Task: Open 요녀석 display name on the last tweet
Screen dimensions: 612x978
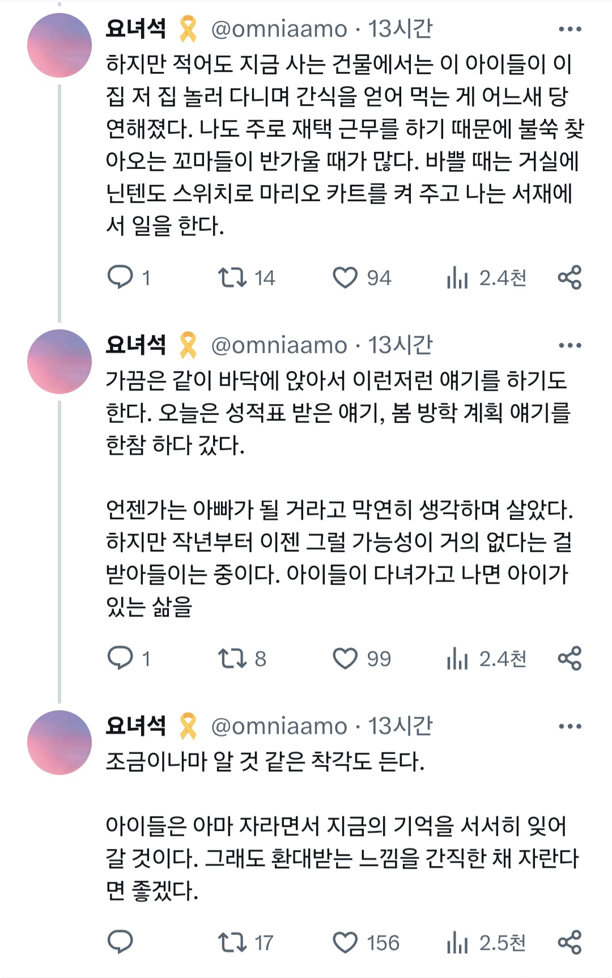Action: click(x=136, y=726)
